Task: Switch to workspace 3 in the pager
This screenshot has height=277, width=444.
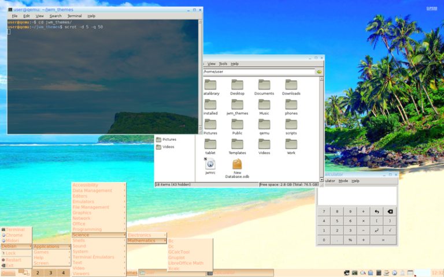Action: [x=50, y=273]
